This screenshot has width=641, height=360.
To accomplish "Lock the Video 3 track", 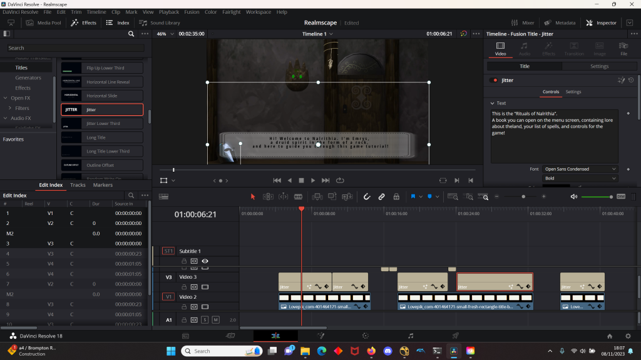I will 184,287.
